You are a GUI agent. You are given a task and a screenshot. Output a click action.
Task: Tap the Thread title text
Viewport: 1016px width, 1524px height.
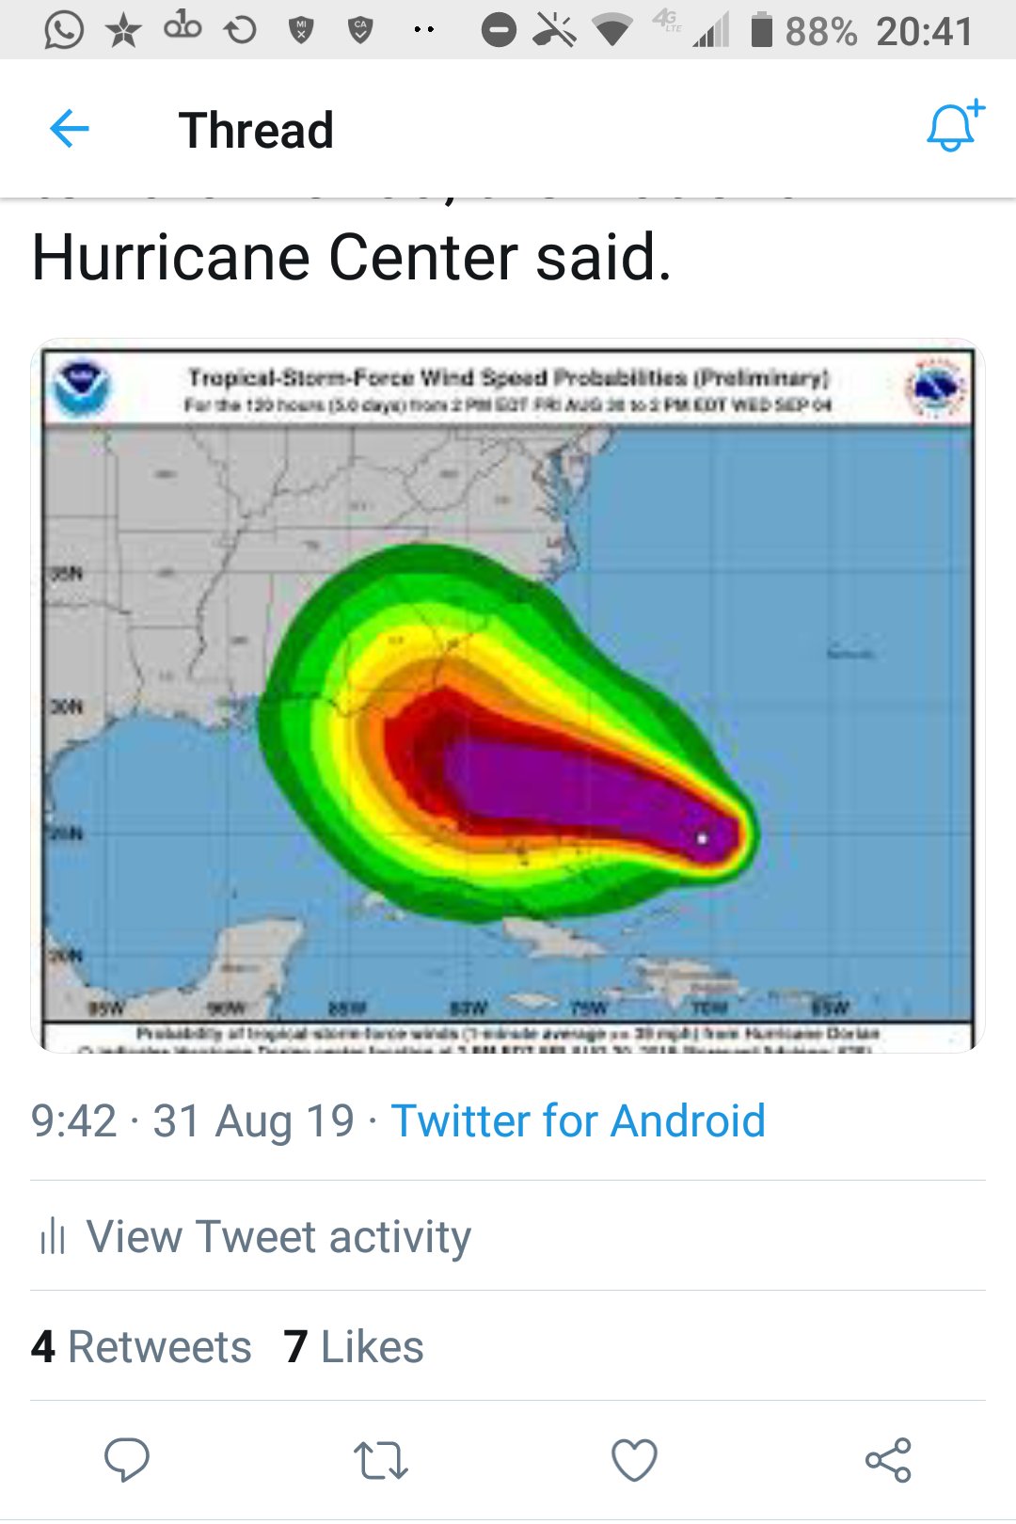[256, 130]
